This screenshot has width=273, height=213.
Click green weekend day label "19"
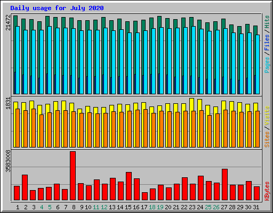(160, 207)
